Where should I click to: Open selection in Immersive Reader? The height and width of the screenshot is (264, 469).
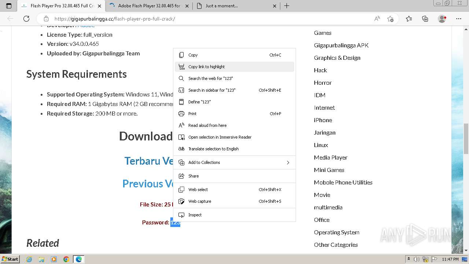(x=234, y=137)
